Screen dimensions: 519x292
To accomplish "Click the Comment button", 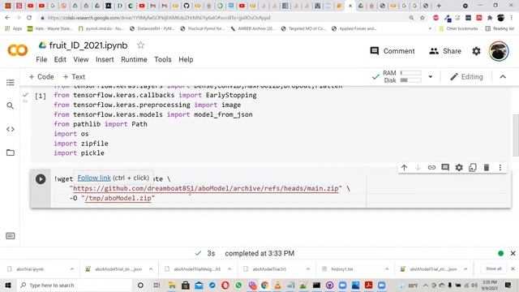I will click(x=392, y=51).
